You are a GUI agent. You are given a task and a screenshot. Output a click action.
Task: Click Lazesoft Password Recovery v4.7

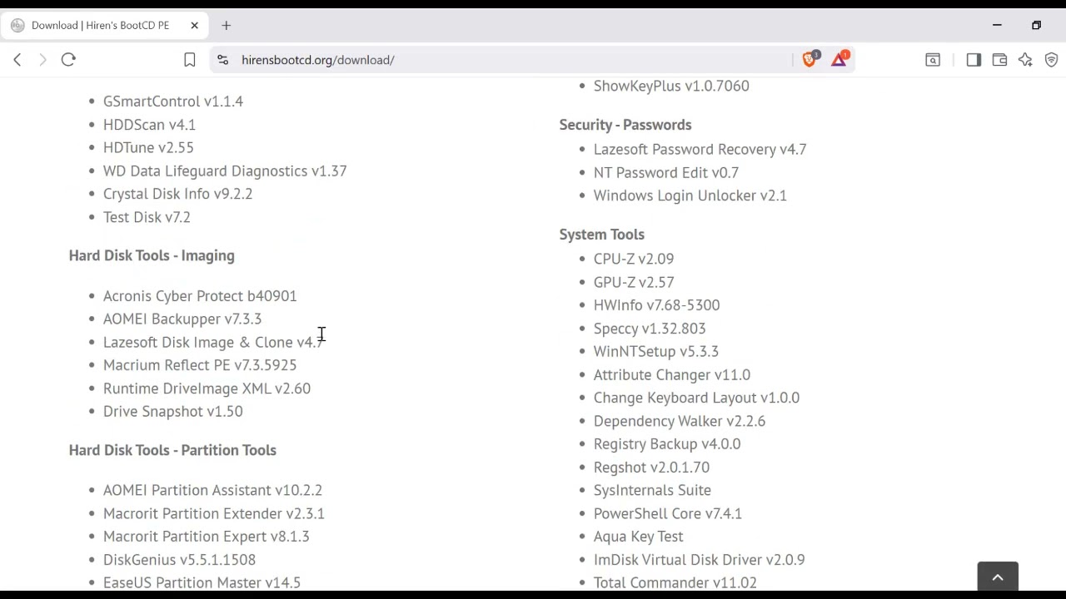pyautogui.click(x=700, y=150)
